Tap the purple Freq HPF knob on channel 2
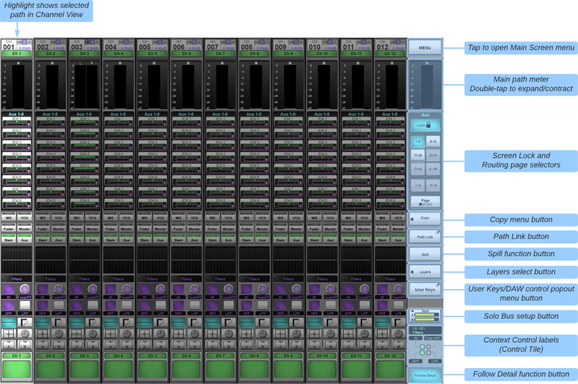The image size is (578, 384). pos(59,289)
